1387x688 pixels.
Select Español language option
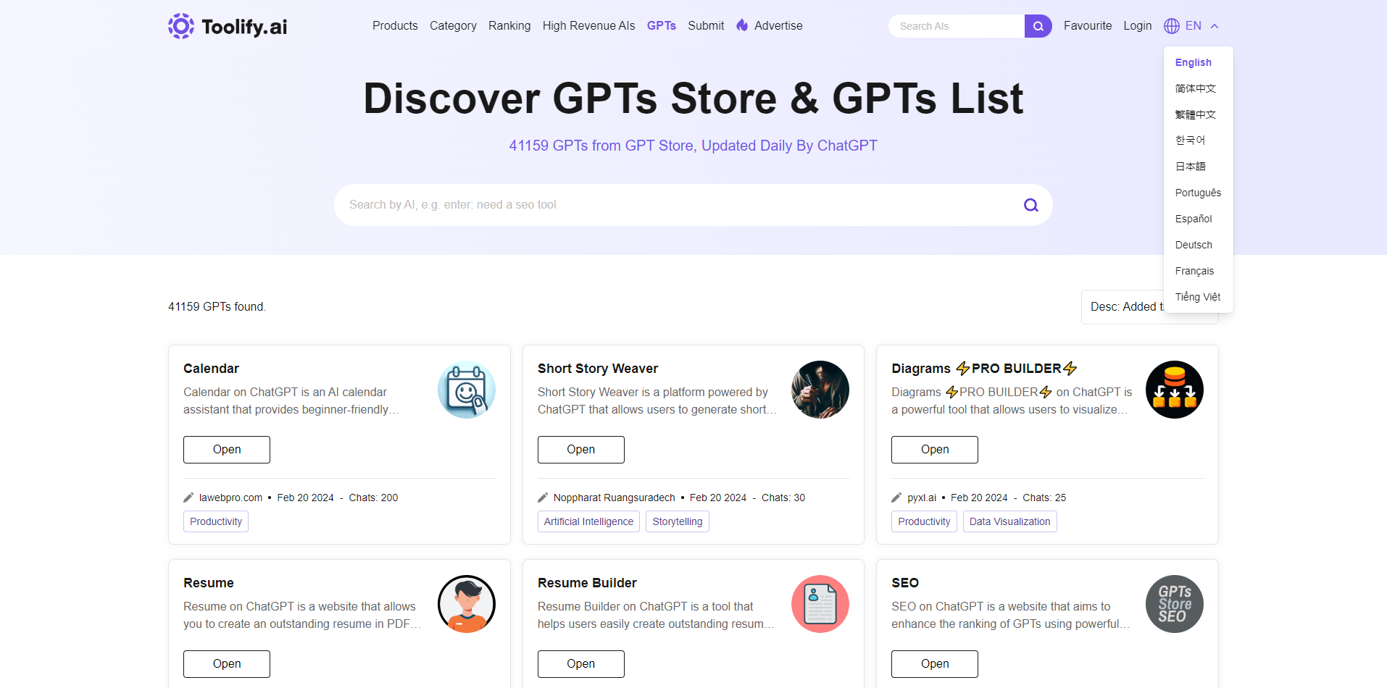click(1194, 219)
